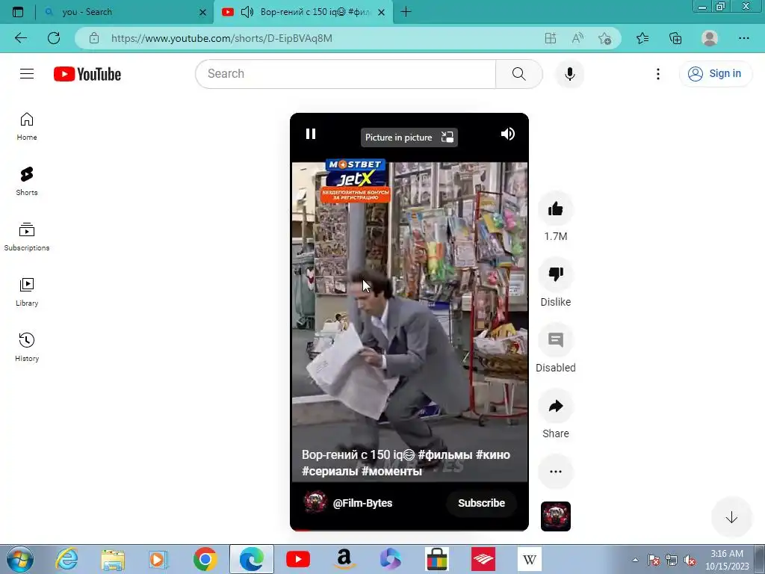Click the system tray volume icon
The image size is (765, 574).
[690, 561]
